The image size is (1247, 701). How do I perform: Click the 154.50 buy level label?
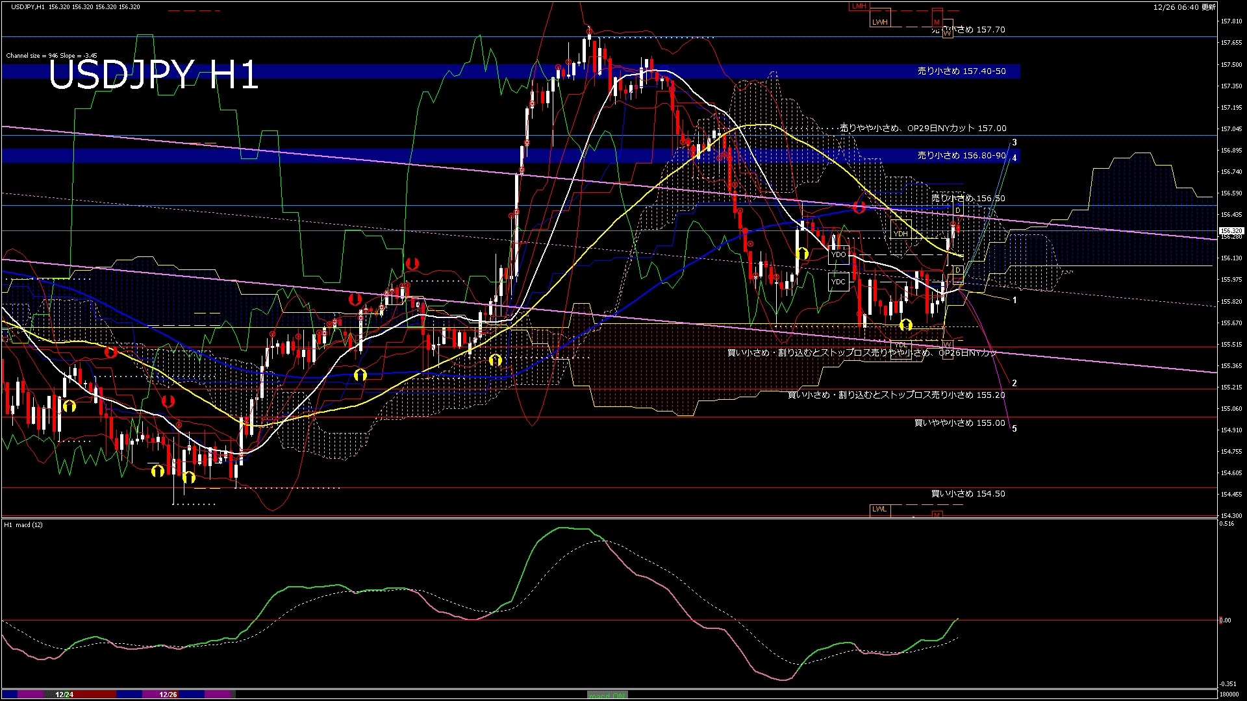(x=968, y=494)
